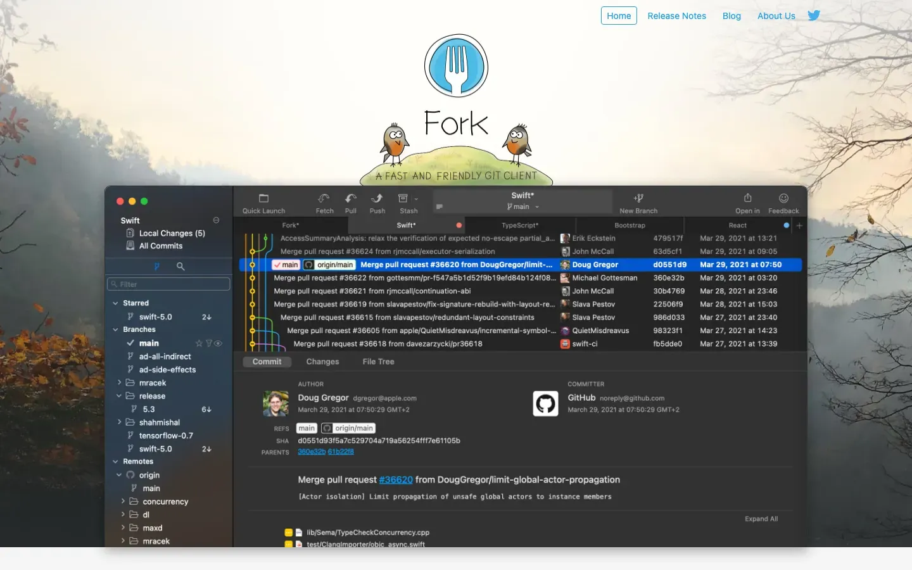Click Doug Gregor author avatar
Viewport: 912px width, 570px height.
point(275,403)
